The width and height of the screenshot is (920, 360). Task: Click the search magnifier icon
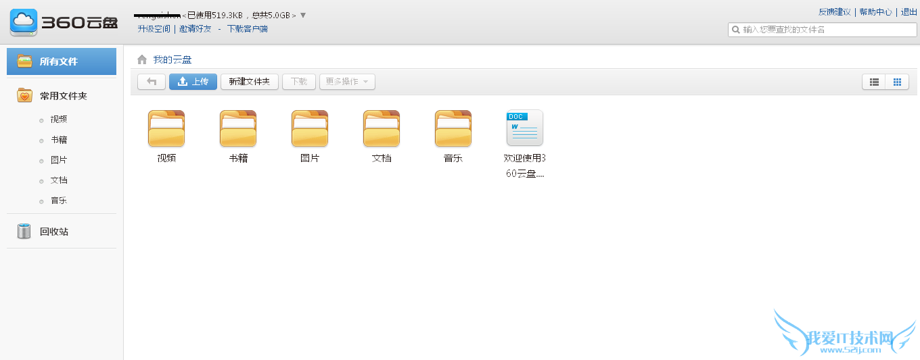[736, 30]
